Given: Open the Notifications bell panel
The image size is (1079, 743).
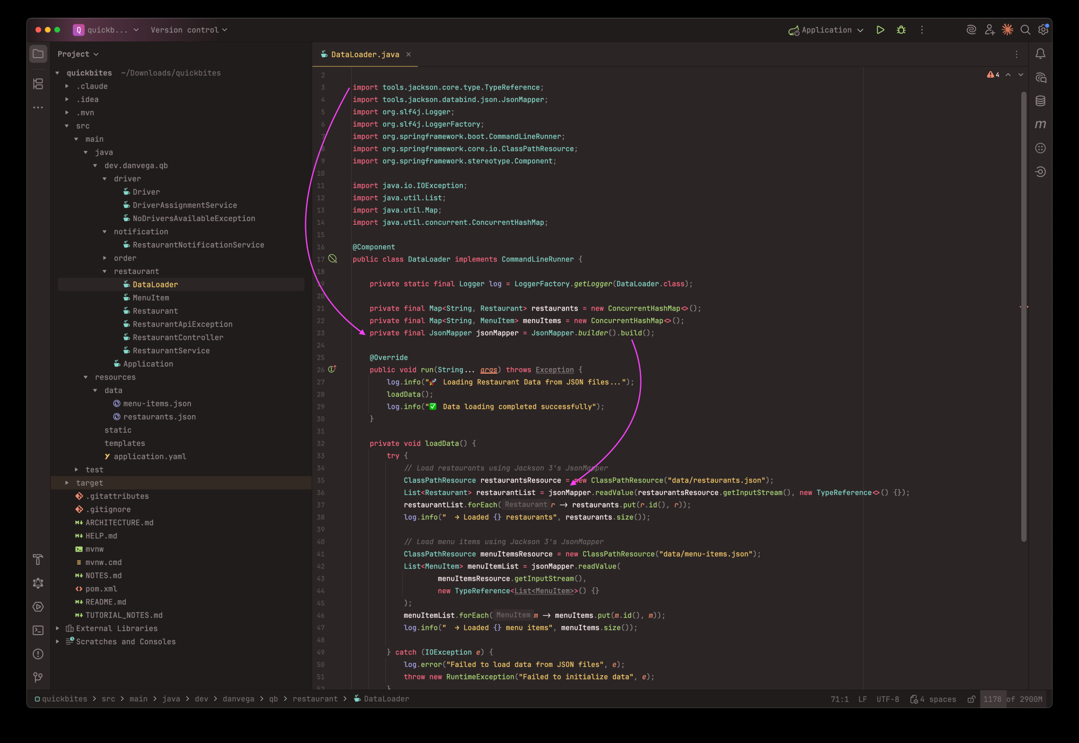Looking at the screenshot, I should tap(1040, 54).
